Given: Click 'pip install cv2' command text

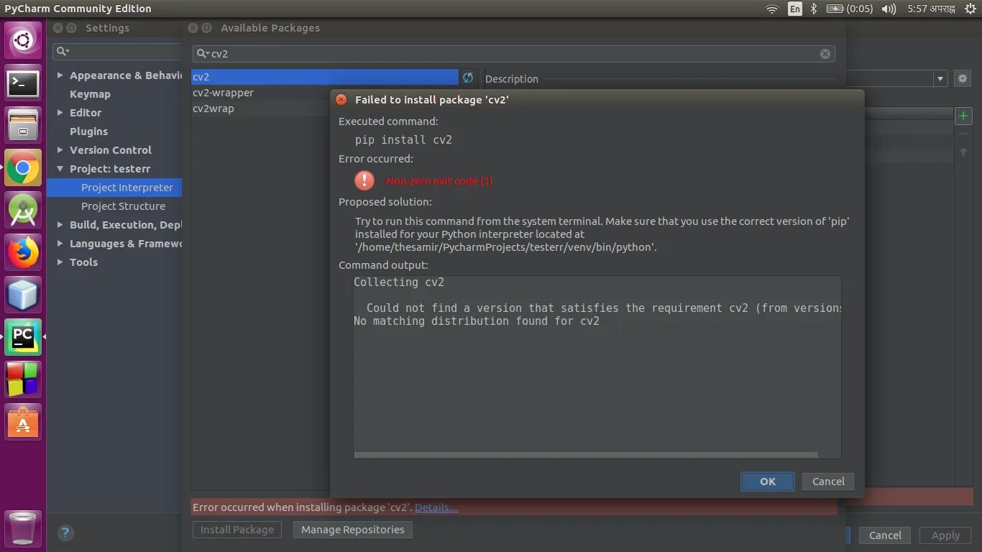Looking at the screenshot, I should click(403, 140).
